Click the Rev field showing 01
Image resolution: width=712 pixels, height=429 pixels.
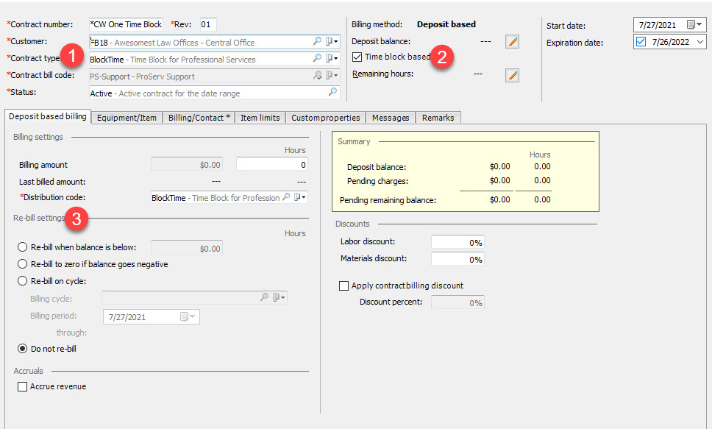tap(208, 24)
